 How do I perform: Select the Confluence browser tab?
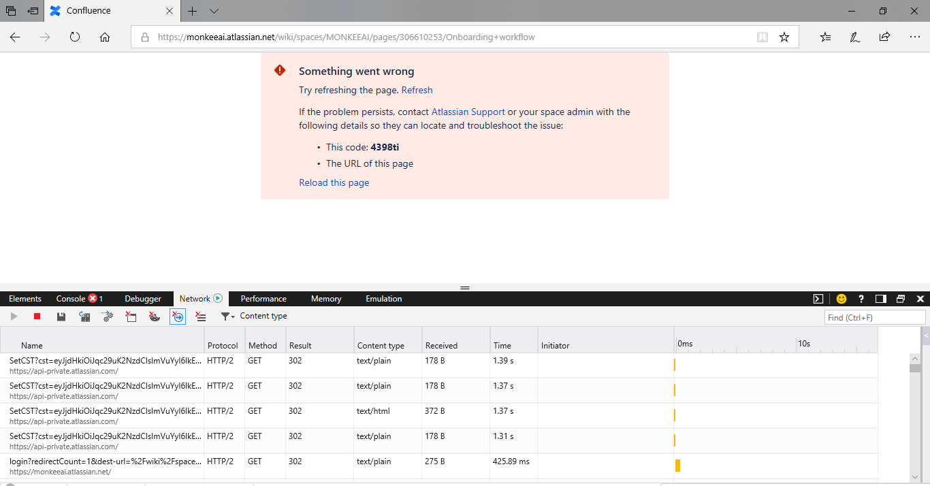tap(114, 11)
